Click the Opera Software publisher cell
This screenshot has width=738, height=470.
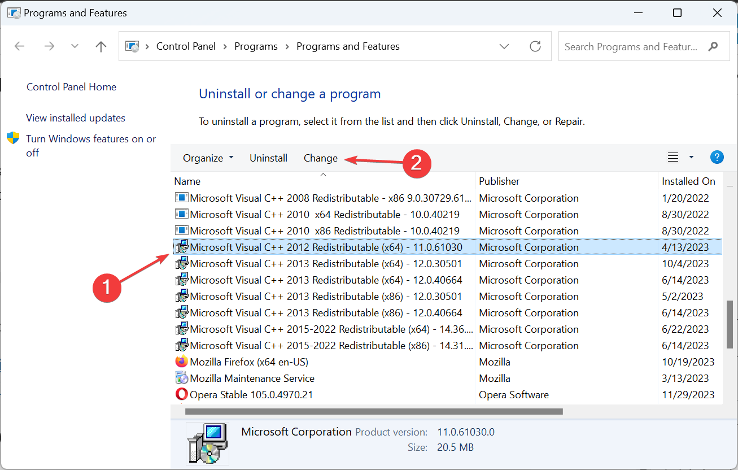[x=514, y=395]
